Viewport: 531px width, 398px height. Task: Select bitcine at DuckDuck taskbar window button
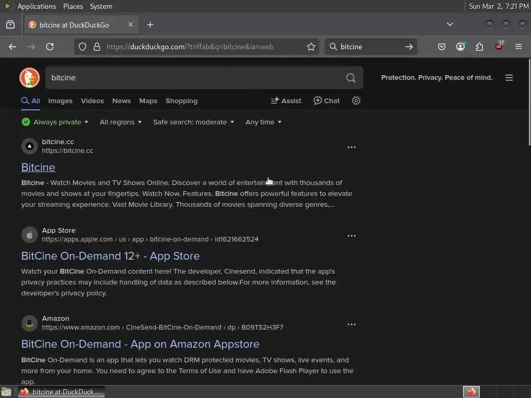coord(61,392)
